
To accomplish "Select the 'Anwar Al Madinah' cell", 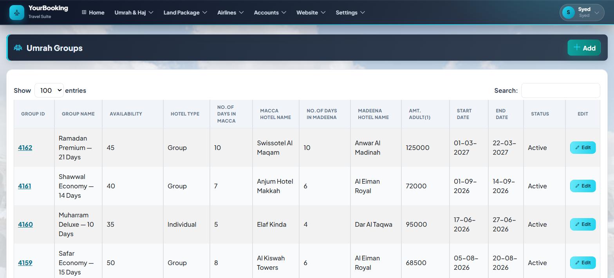I will 376,148.
